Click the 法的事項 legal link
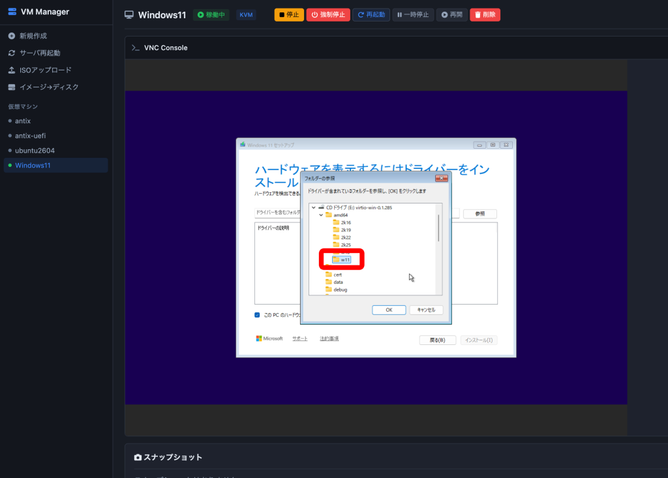 [329, 338]
